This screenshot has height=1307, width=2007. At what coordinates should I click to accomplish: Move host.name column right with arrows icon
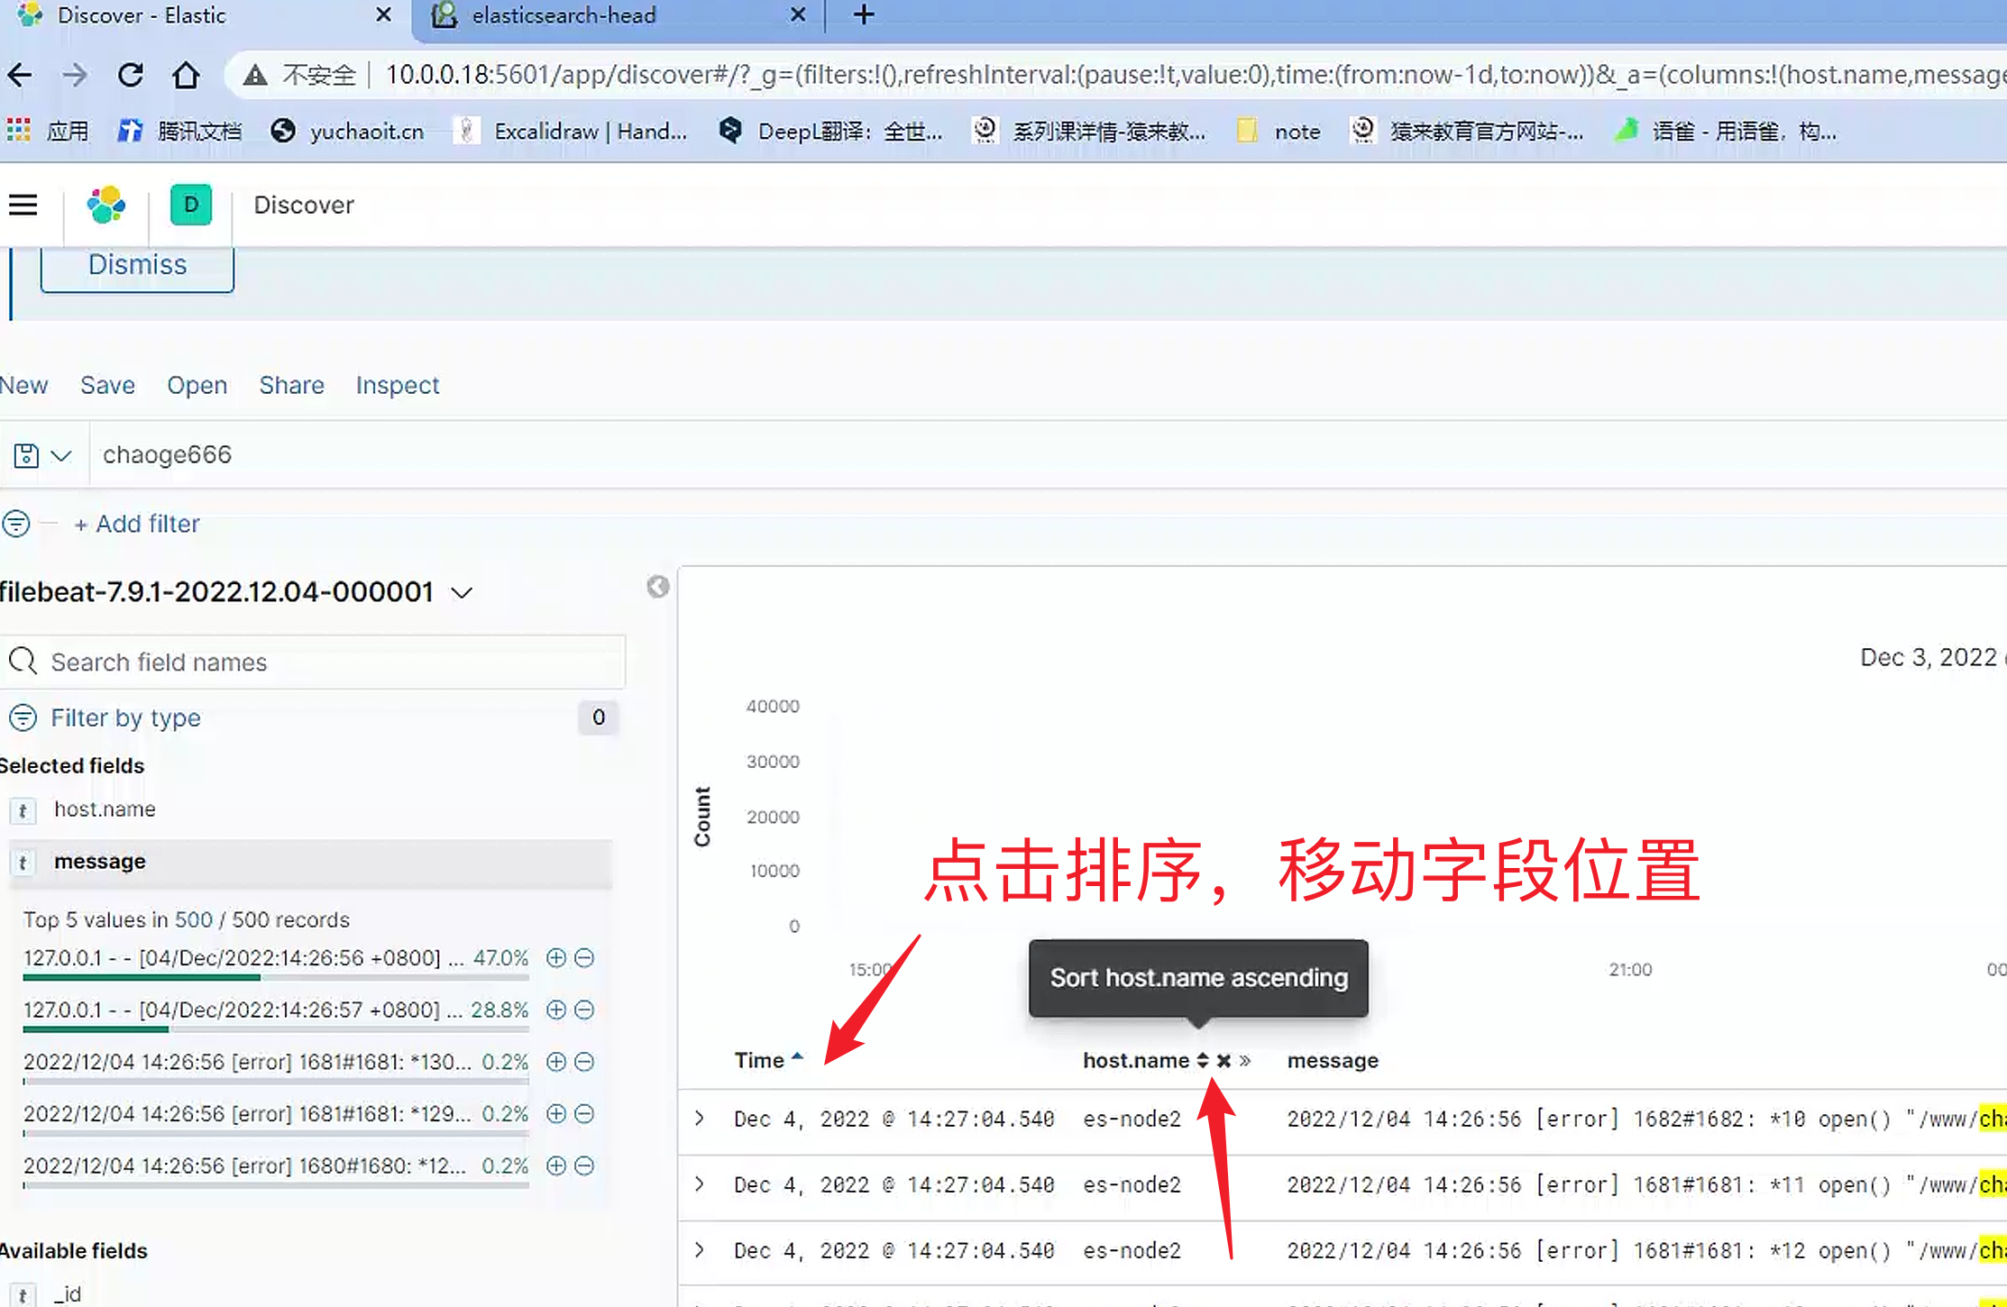click(1245, 1061)
